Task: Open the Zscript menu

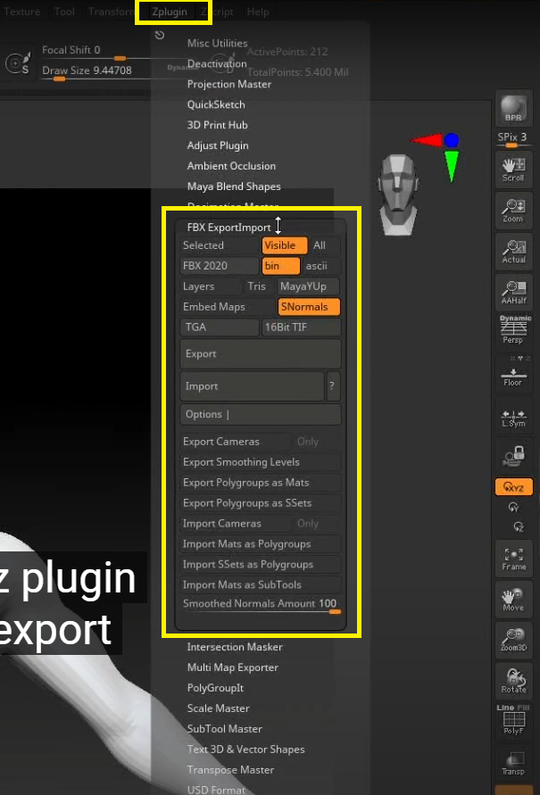Action: coord(217,12)
